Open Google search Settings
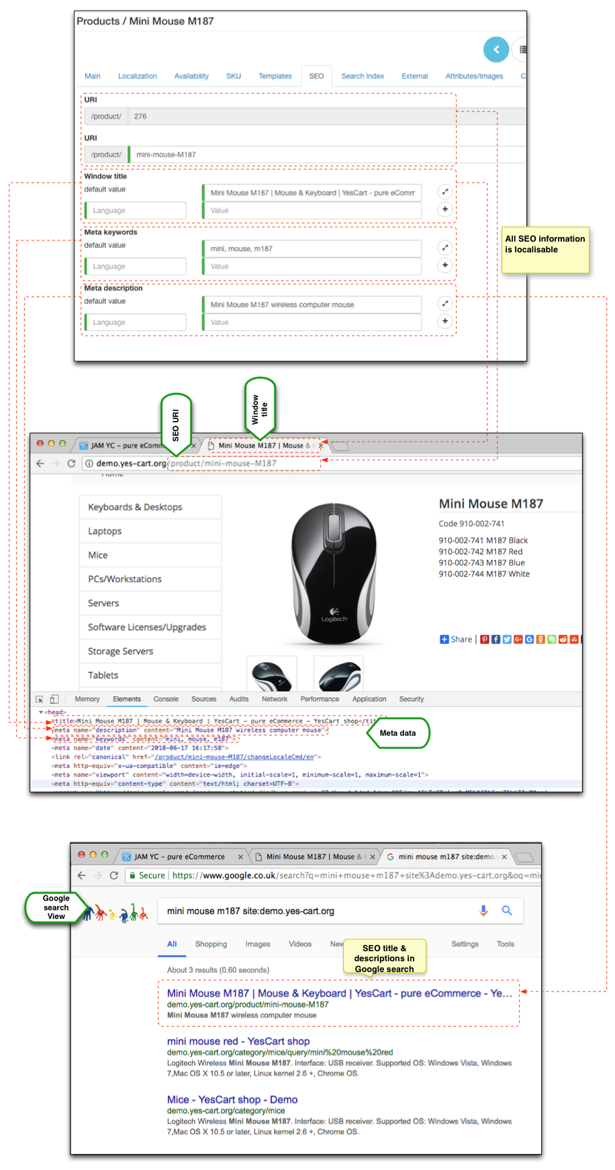This screenshot has width=615, height=1170. [x=465, y=944]
